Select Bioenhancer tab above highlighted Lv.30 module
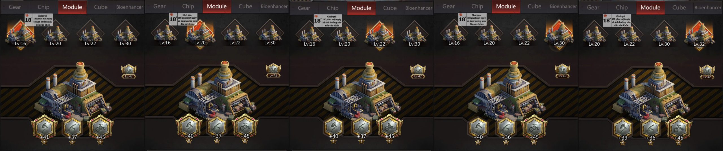Screen dimensions: 723x151 click(x=563, y=6)
